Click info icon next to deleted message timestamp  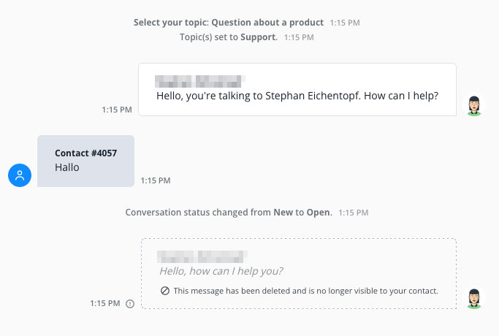coord(130,304)
